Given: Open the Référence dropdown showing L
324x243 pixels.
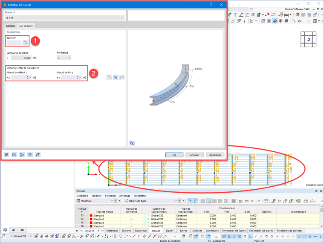Looking at the screenshot, I should [x=64, y=58].
